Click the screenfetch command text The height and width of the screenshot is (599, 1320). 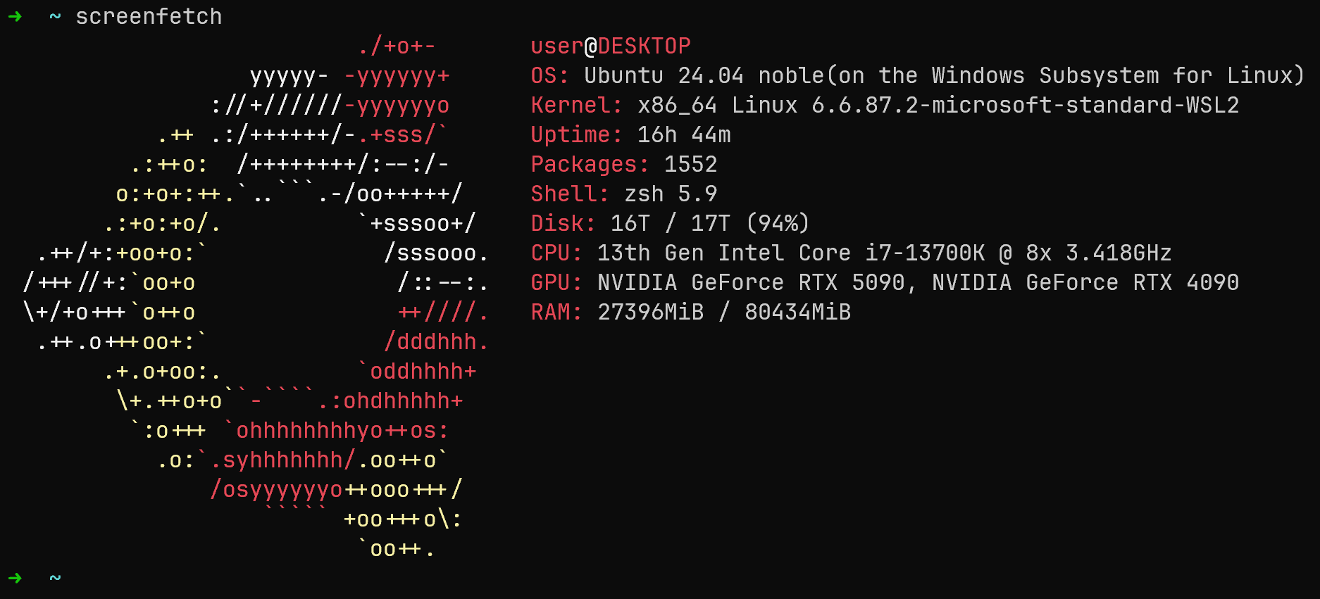[x=149, y=16]
